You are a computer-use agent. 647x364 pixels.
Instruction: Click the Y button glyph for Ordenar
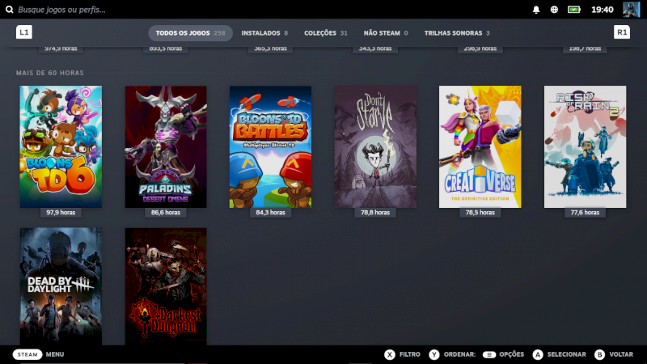[434, 354]
